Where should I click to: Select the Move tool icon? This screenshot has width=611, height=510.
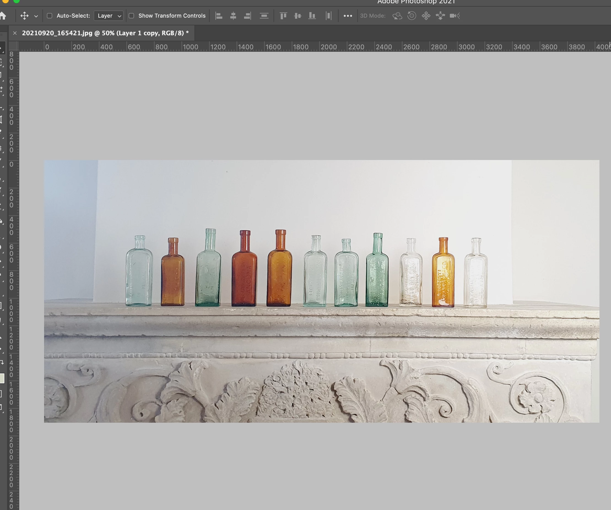click(25, 16)
